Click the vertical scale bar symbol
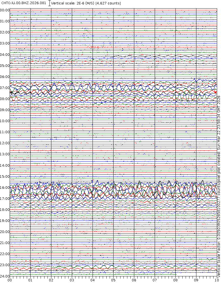 [49, 3]
